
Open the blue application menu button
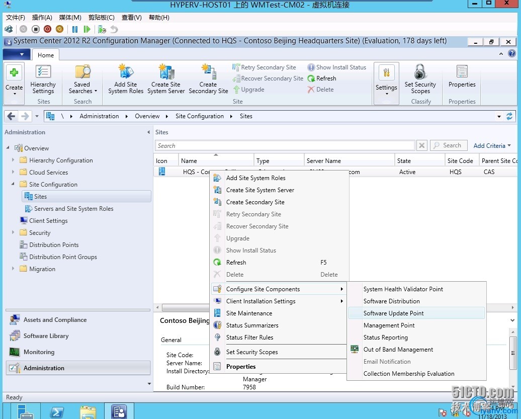click(x=17, y=54)
